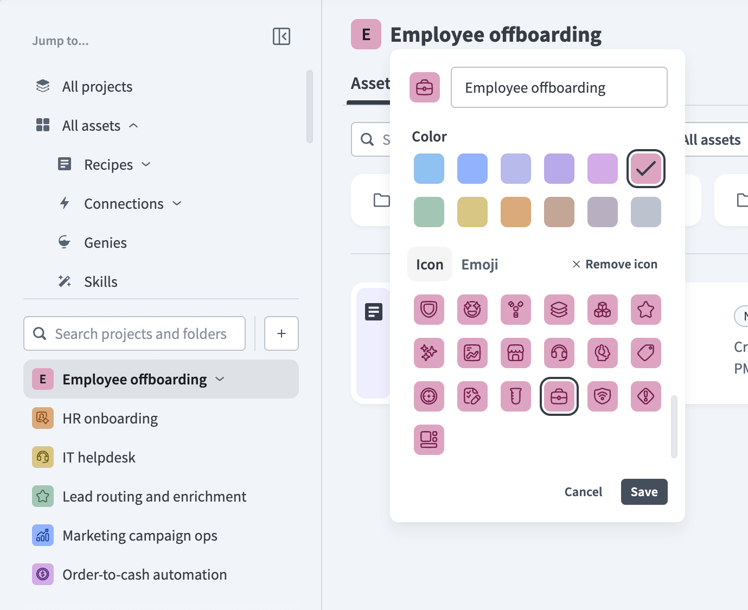Choose the headset support icon
Screen dimensions: 748x610
(559, 353)
